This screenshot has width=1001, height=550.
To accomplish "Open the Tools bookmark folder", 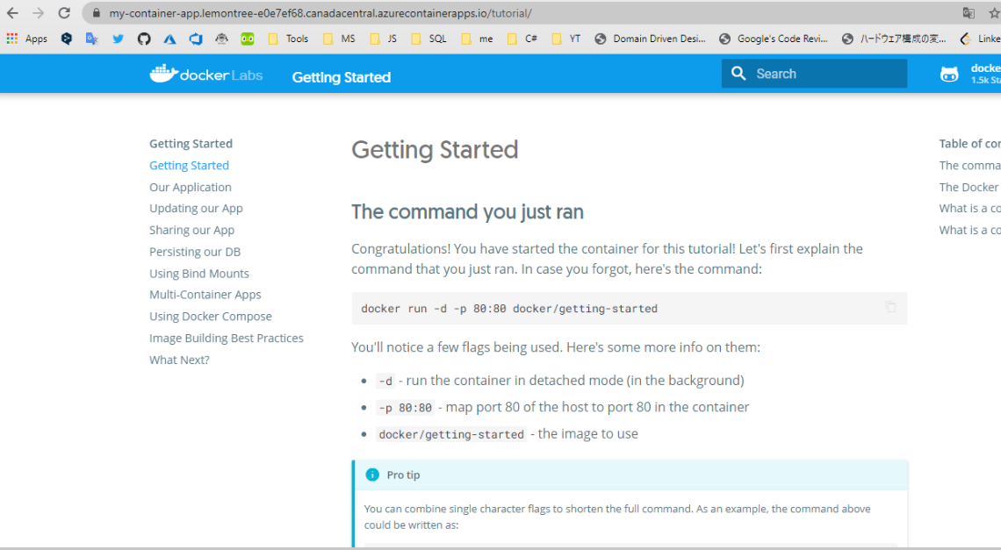I will [x=288, y=39].
